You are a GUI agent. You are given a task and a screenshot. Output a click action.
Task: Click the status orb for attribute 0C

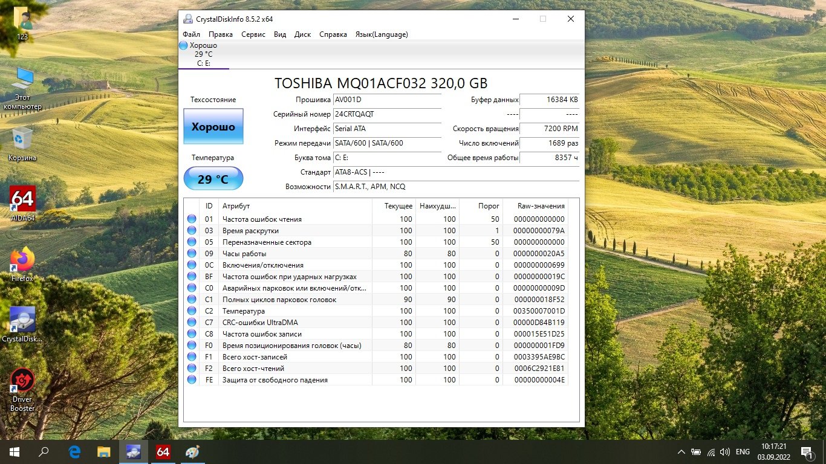point(192,265)
